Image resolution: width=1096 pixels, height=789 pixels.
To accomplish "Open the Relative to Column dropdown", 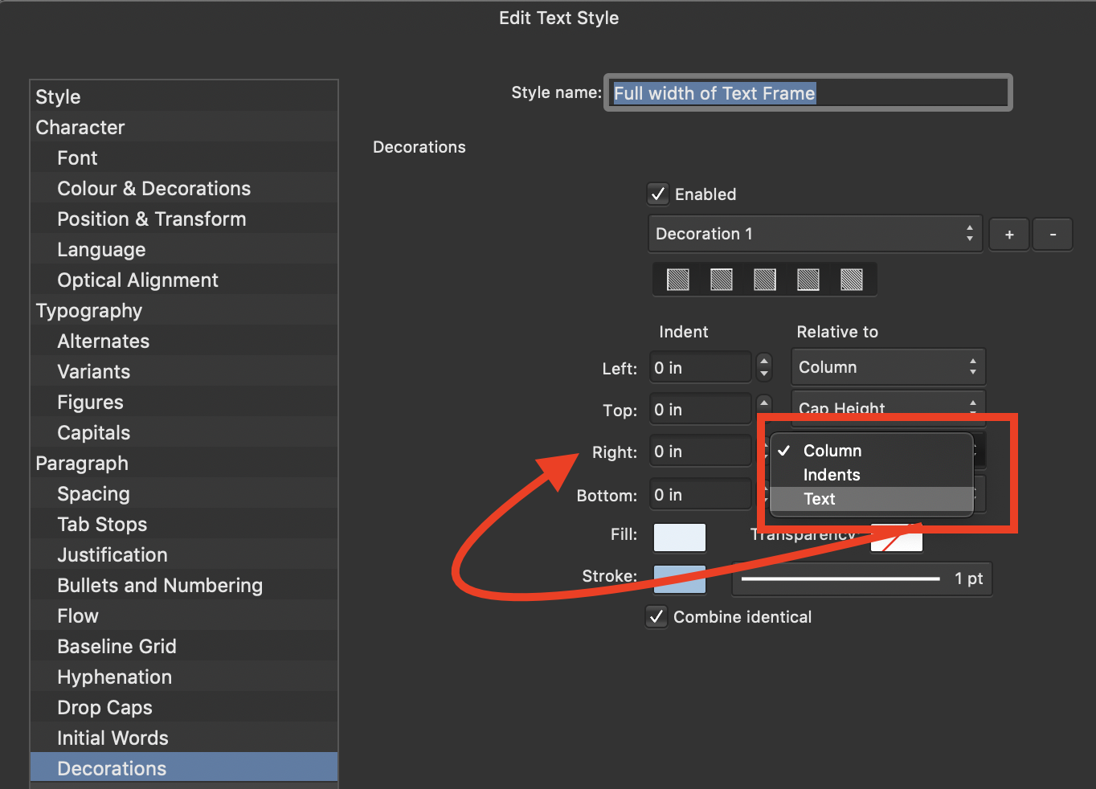I will coord(887,366).
